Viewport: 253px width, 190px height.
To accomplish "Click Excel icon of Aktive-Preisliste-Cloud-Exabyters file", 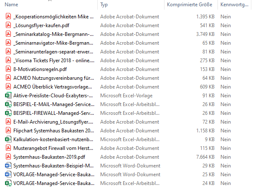I will pyautogui.click(x=8, y=95).
